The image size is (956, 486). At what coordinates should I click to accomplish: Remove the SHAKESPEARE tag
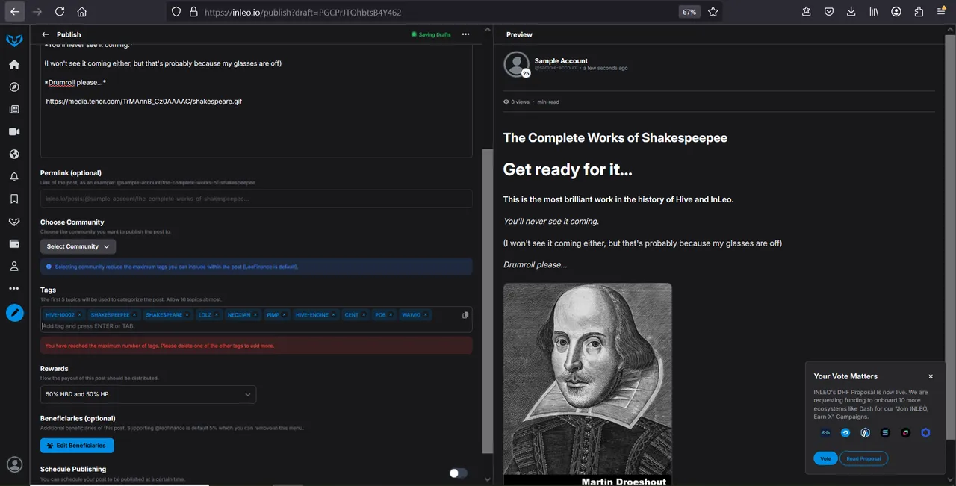tap(187, 315)
